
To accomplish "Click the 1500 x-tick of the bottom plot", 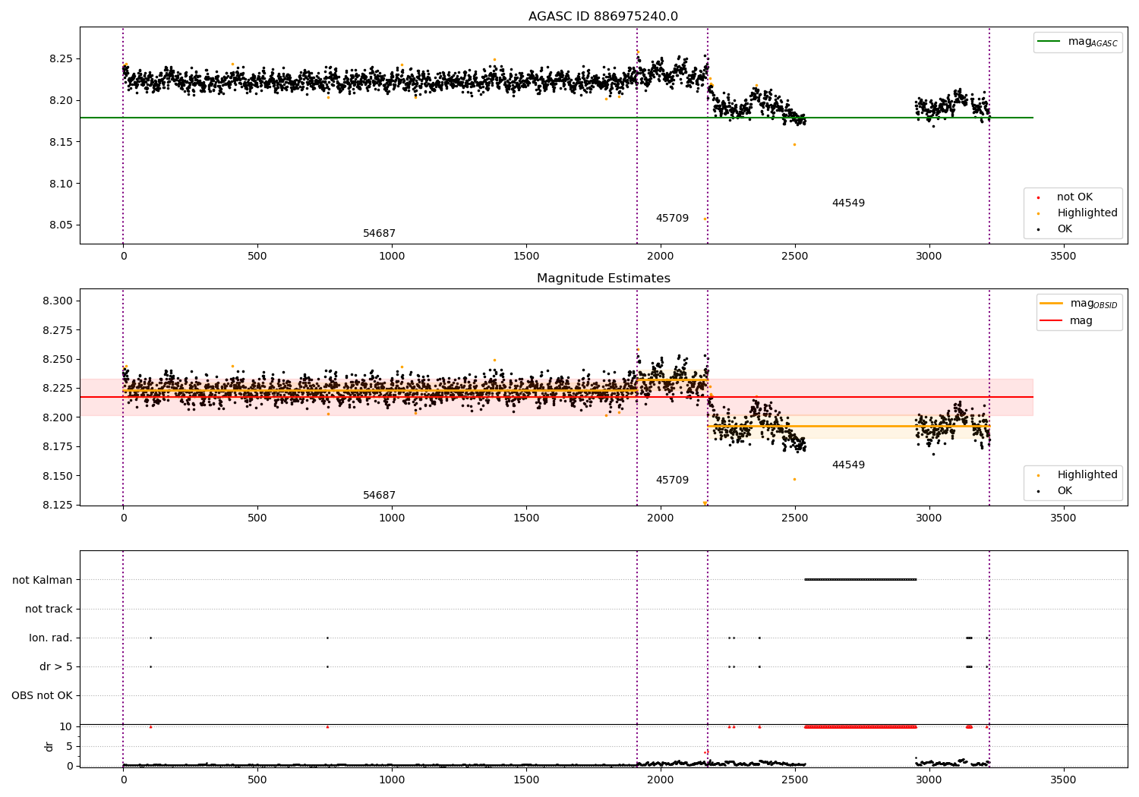I will [526, 780].
